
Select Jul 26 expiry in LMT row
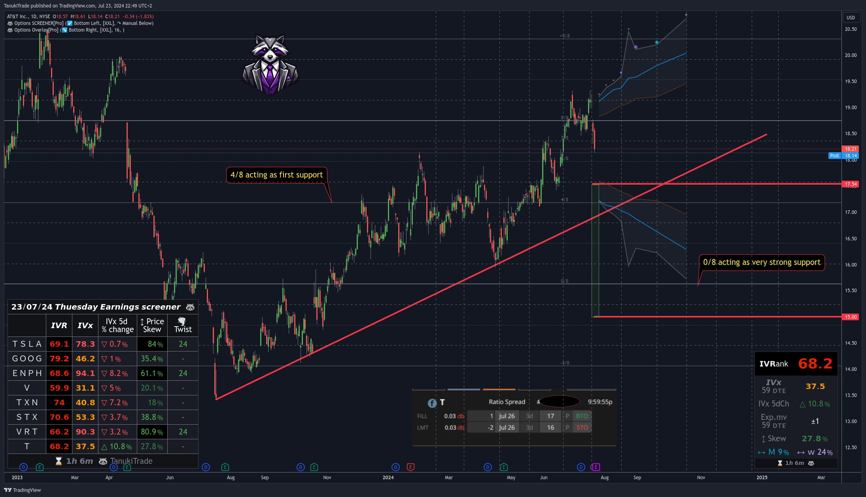pyautogui.click(x=507, y=427)
